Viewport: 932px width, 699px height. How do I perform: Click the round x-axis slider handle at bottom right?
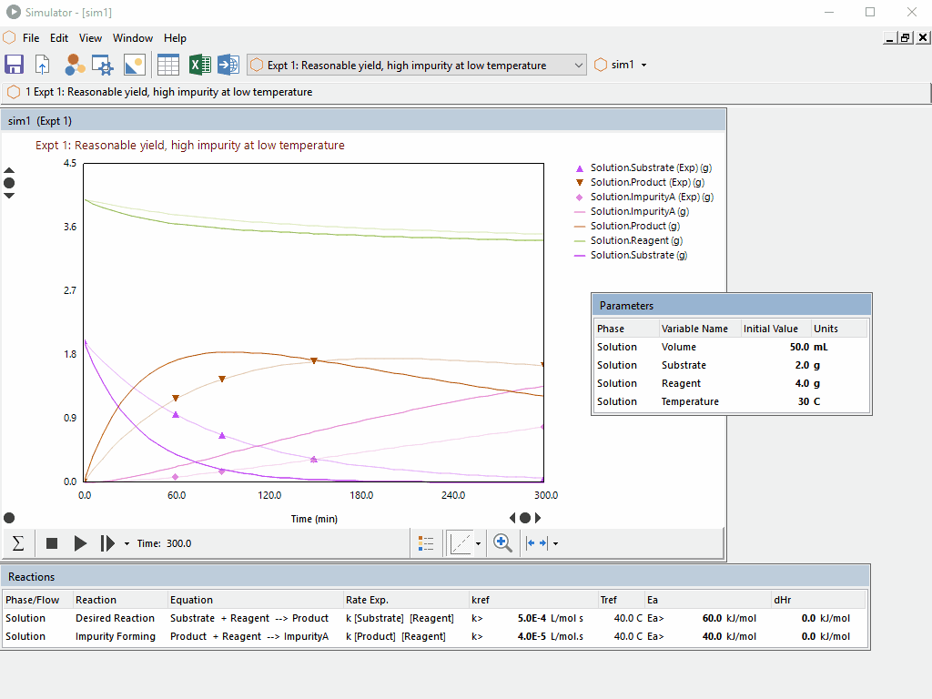click(525, 518)
